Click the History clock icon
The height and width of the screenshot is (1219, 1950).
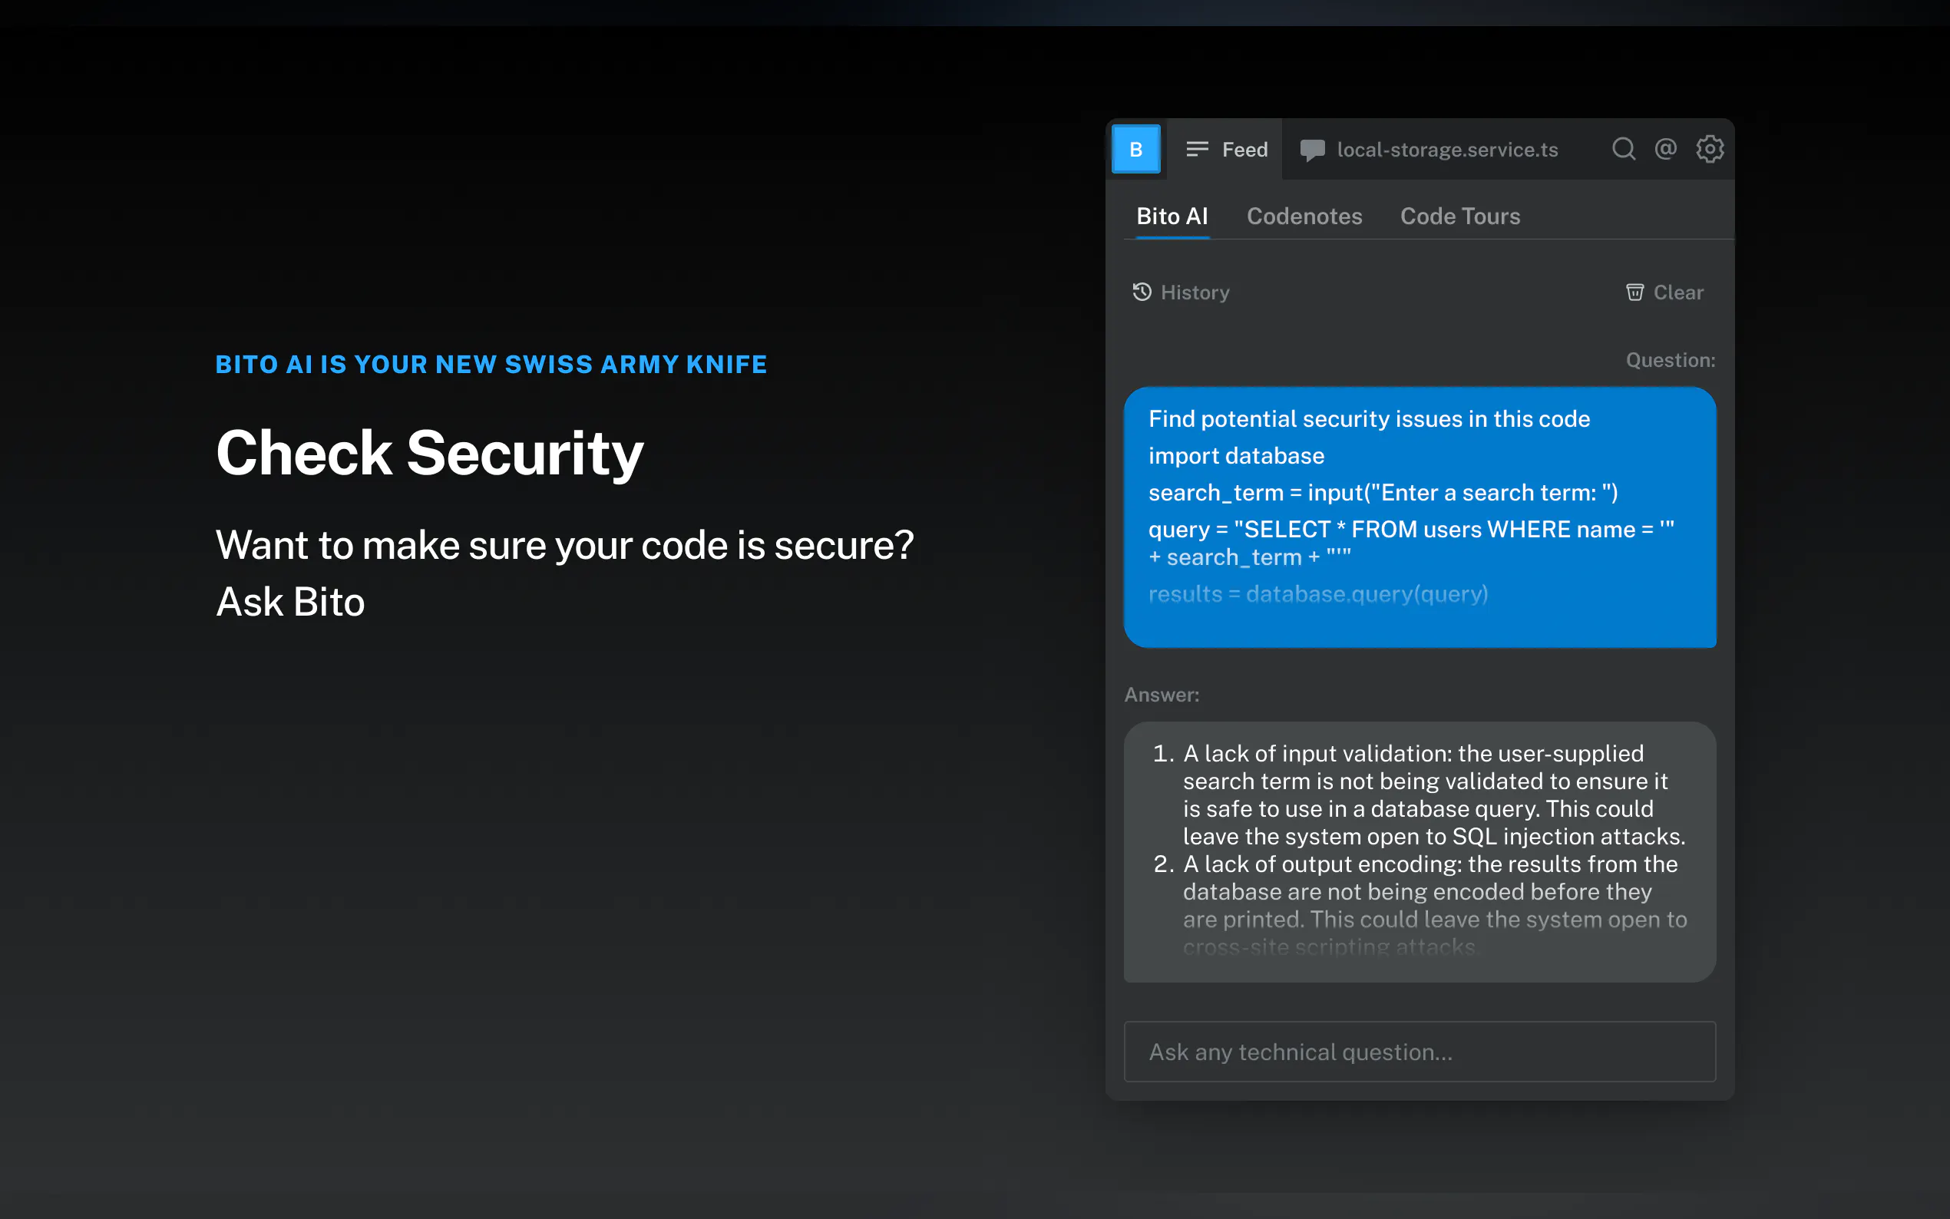pos(1142,292)
